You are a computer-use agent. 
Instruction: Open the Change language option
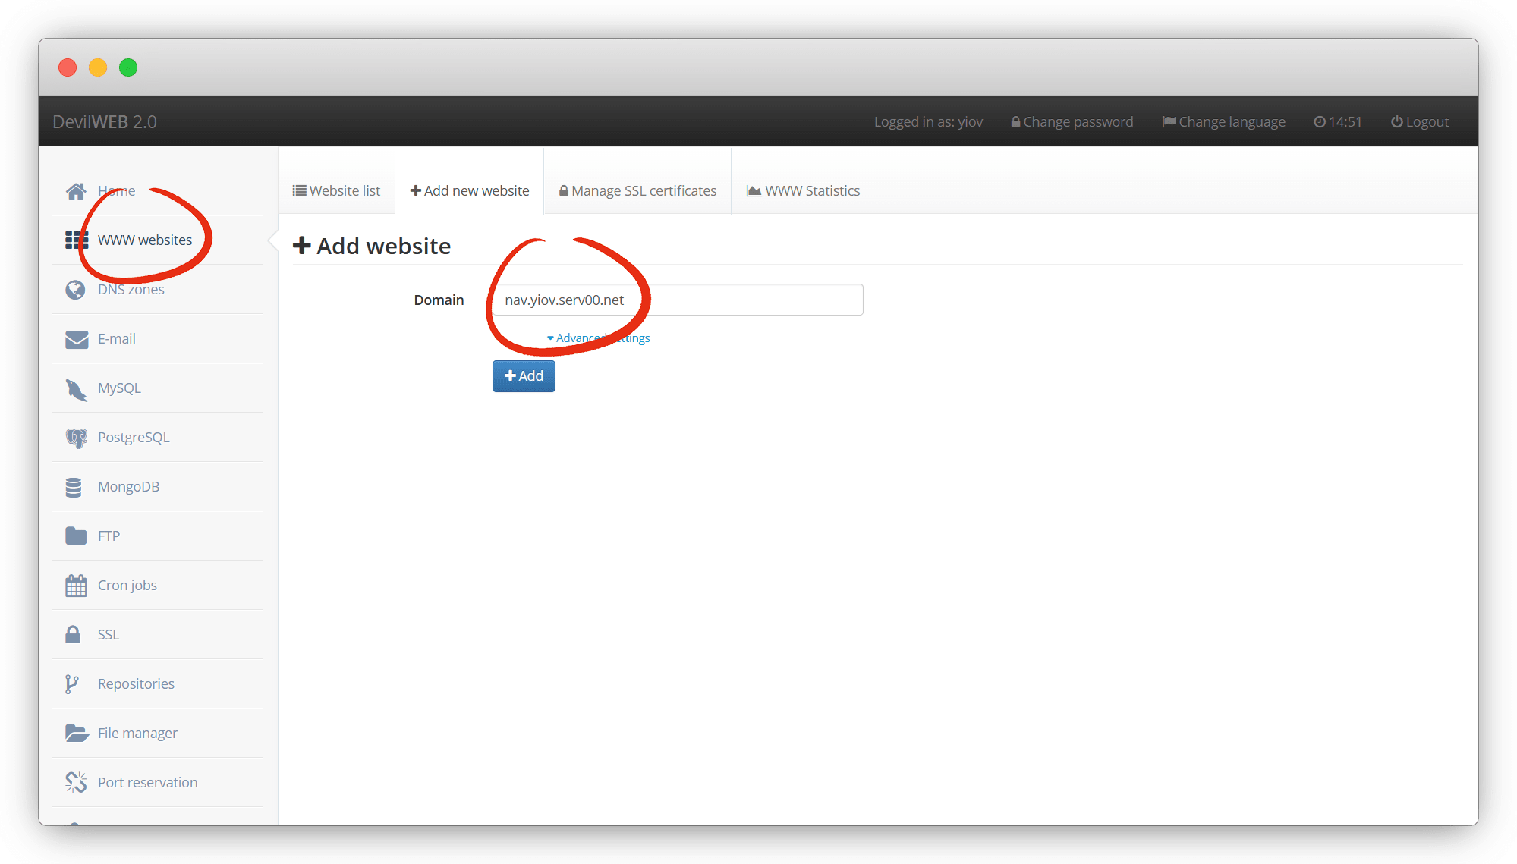click(x=1223, y=122)
